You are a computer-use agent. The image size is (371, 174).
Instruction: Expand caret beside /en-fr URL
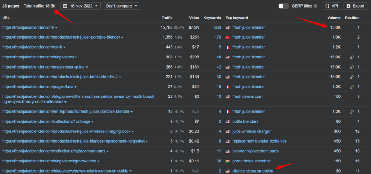64,47
